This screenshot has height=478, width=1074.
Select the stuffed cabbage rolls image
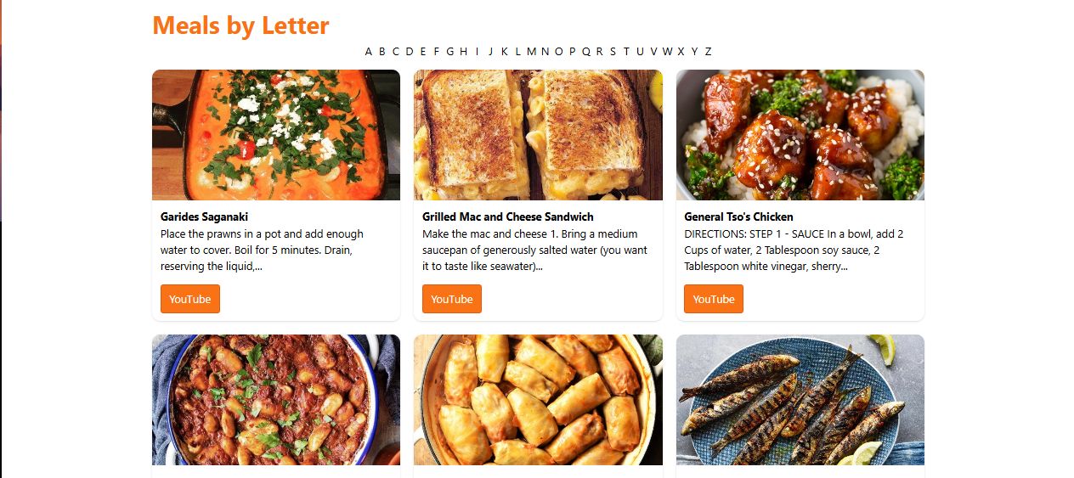point(538,400)
